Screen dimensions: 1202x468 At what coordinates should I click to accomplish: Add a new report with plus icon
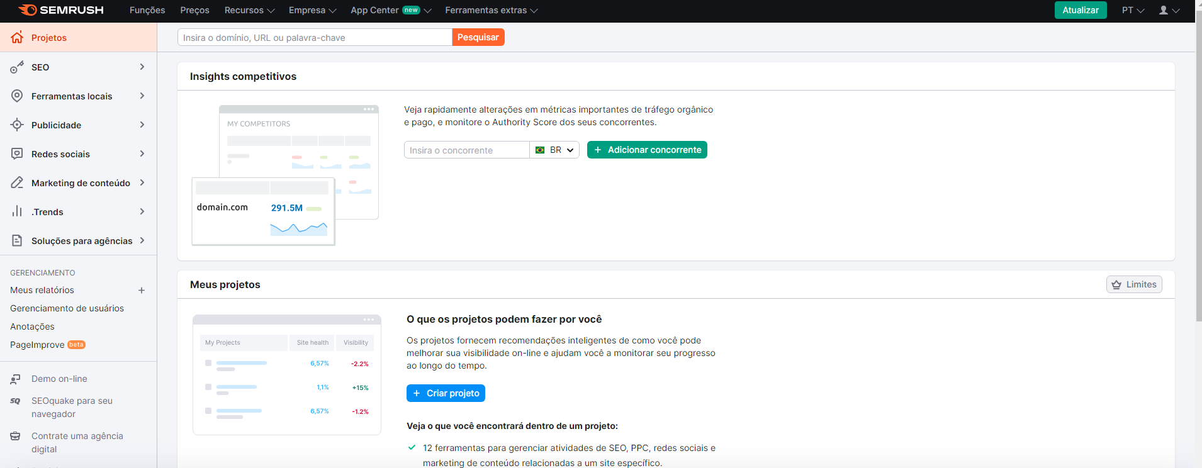(142, 291)
